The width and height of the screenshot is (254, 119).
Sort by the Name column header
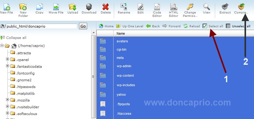(121, 33)
